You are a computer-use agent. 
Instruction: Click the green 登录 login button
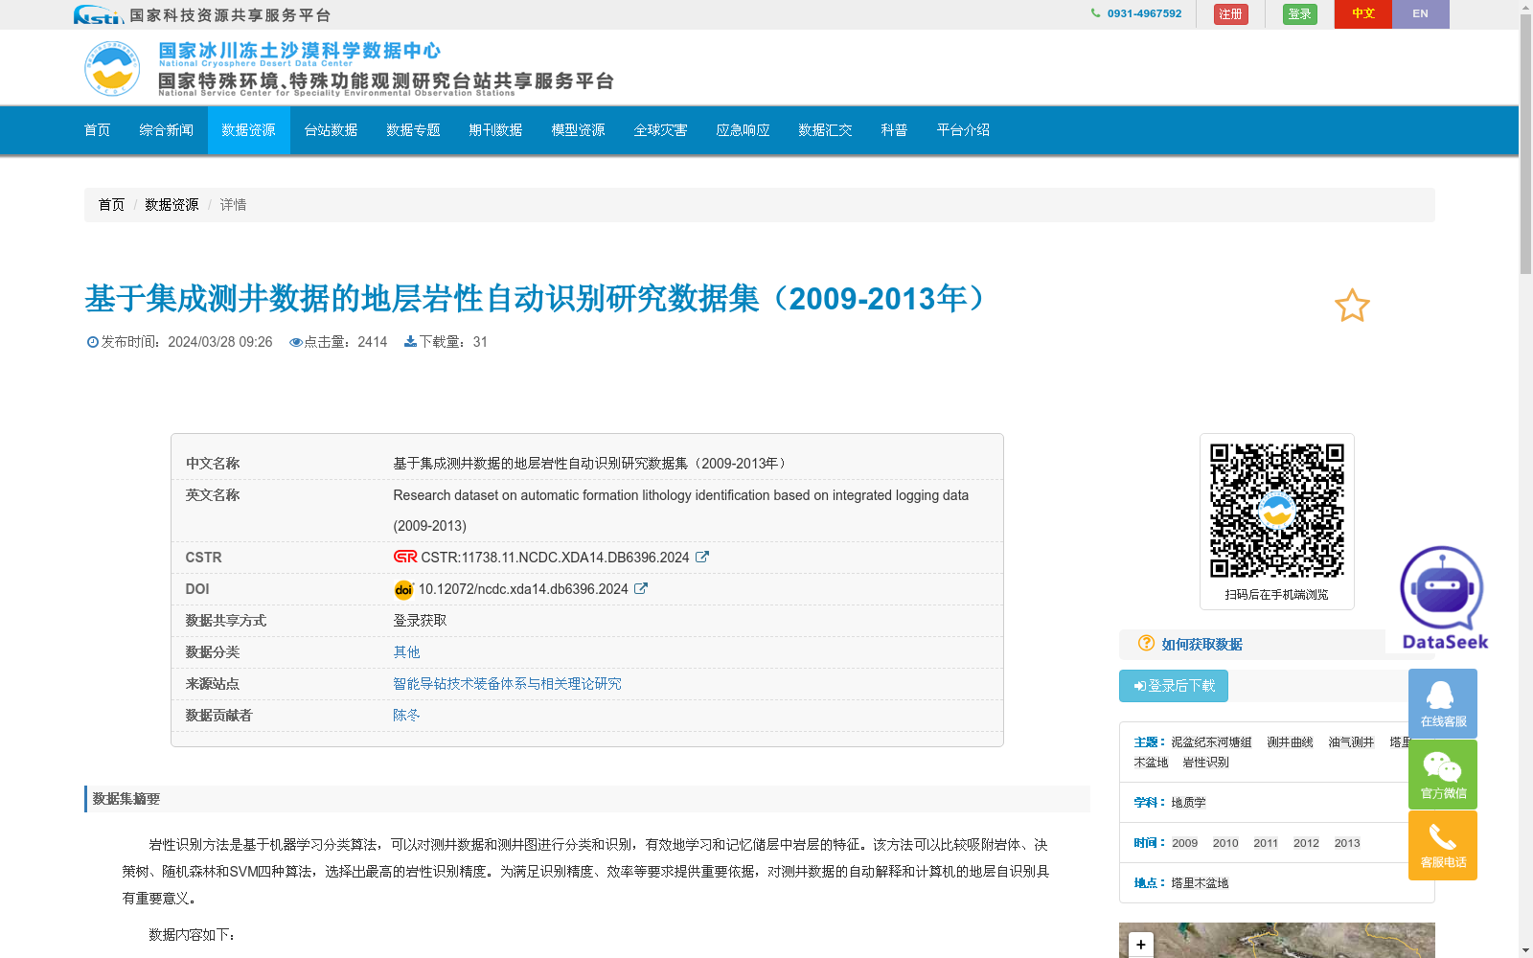click(1300, 14)
